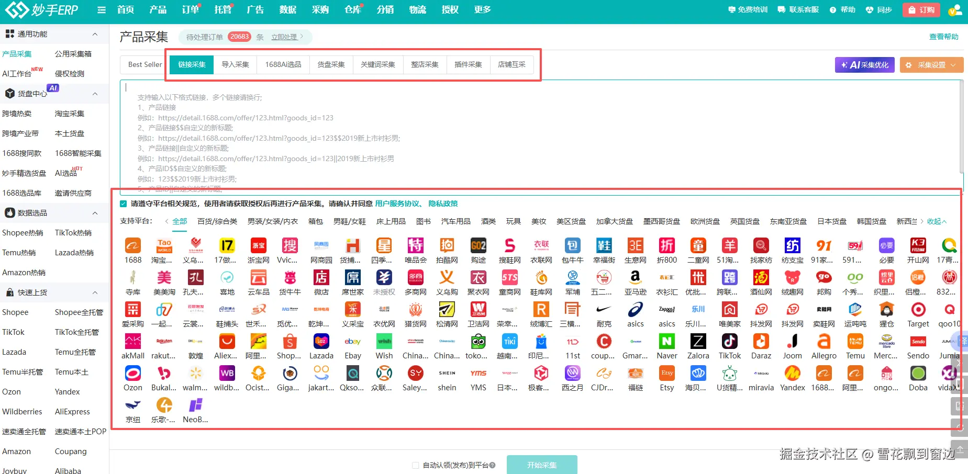Switch to 导入采集 tab
Viewport: 968px width, 474px height.
click(x=236, y=64)
